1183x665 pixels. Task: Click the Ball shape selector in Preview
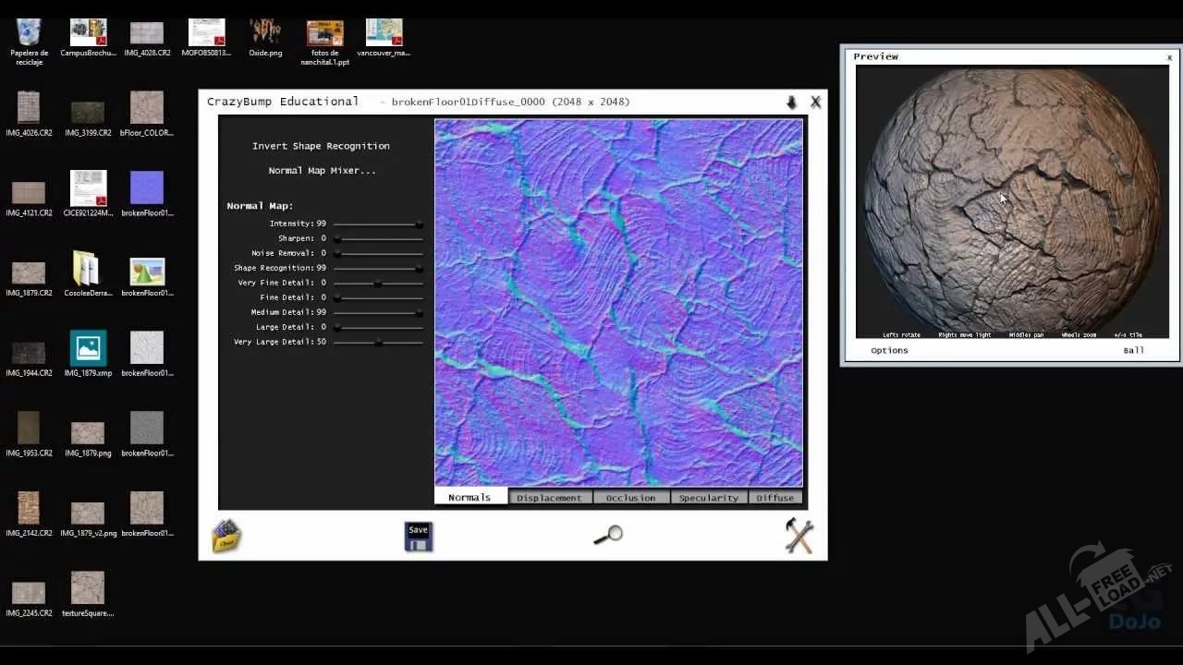click(1133, 350)
